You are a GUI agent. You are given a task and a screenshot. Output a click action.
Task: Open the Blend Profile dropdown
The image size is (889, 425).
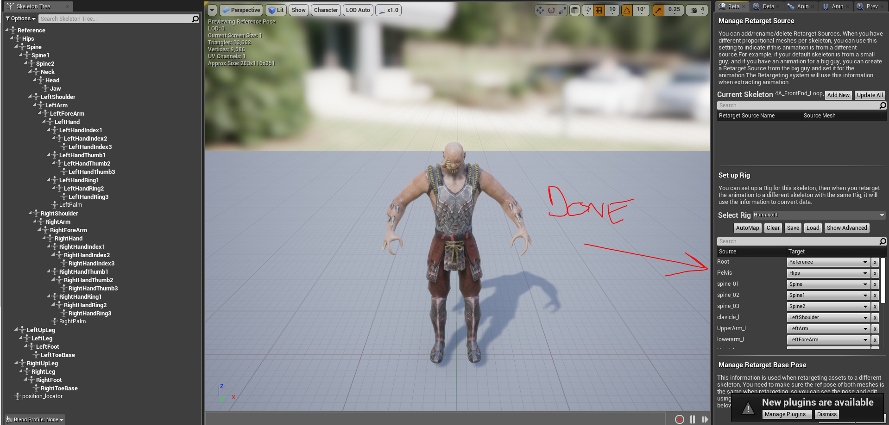coord(35,419)
